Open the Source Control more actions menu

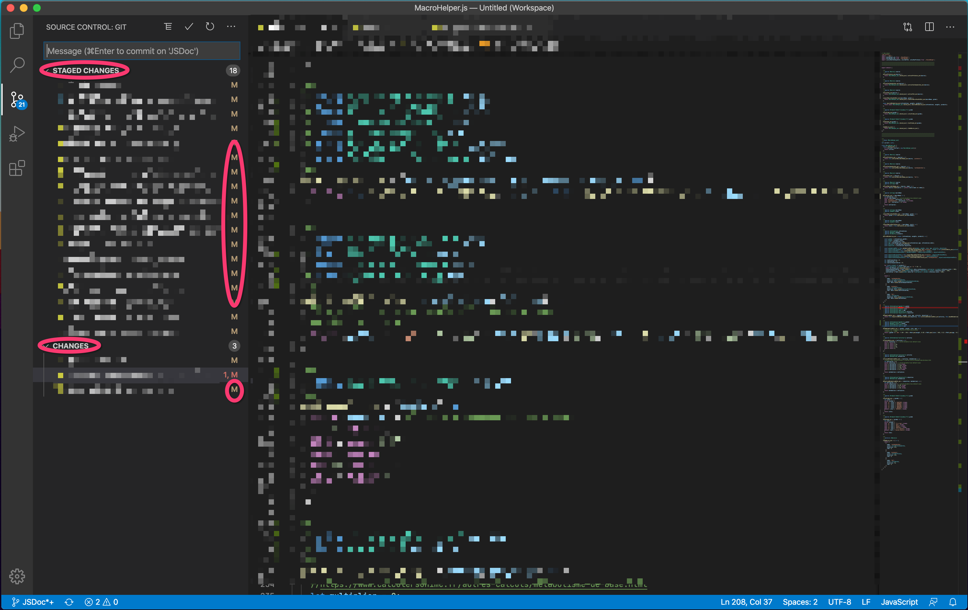[231, 27]
